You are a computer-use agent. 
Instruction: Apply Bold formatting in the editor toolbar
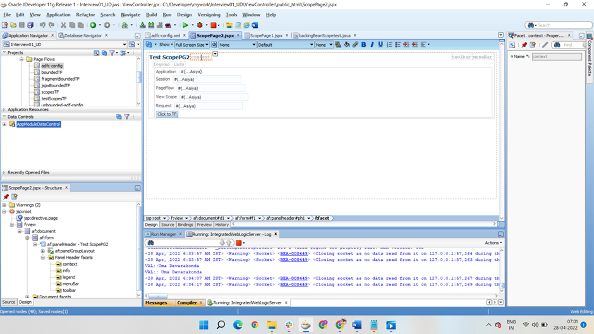pos(364,44)
